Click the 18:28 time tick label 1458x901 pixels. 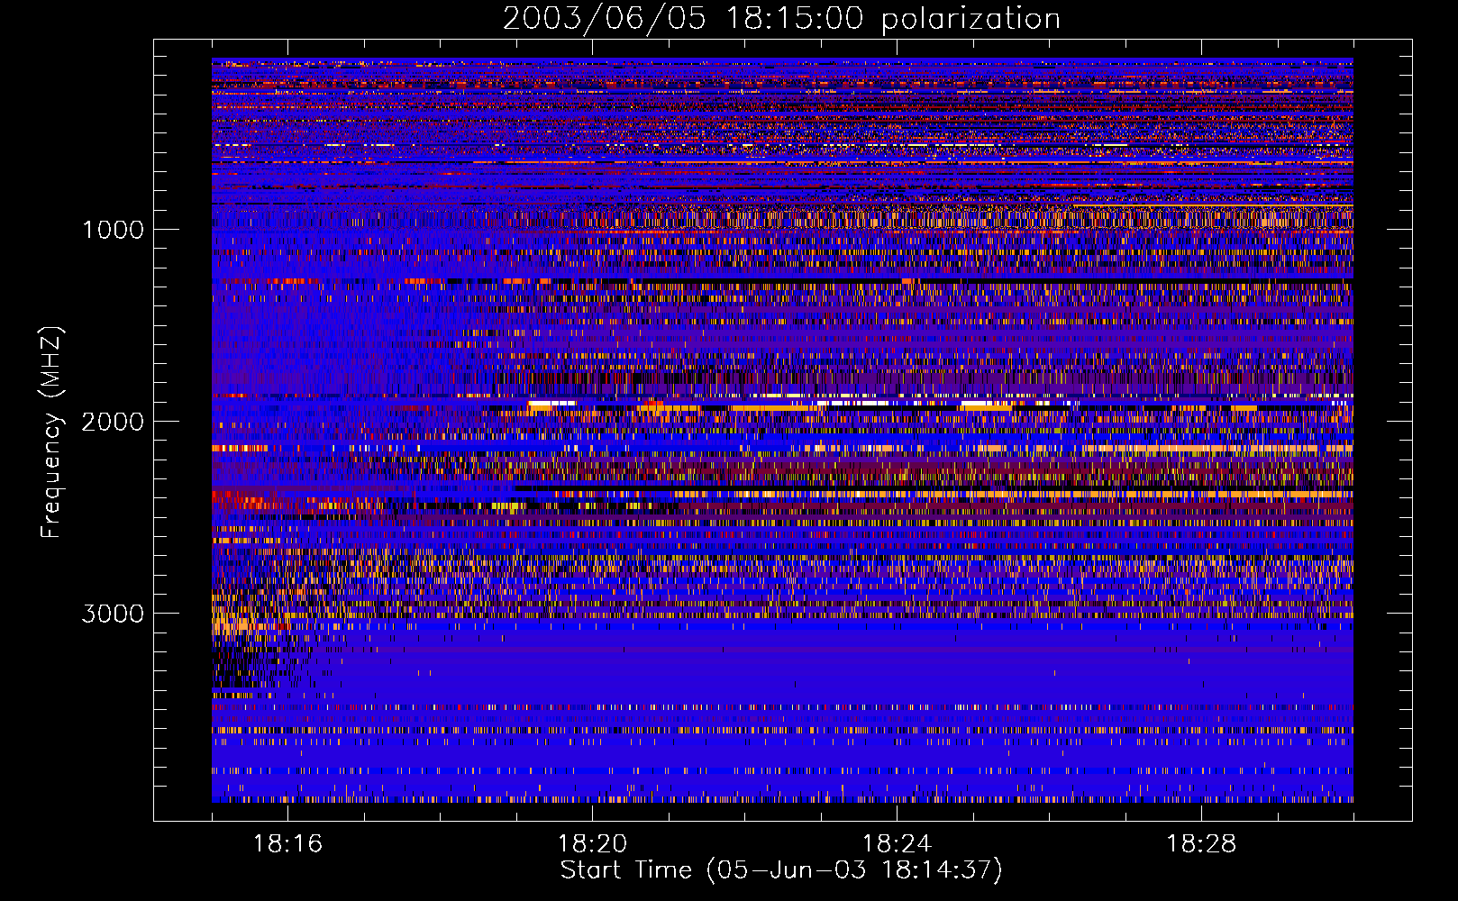click(x=1201, y=844)
